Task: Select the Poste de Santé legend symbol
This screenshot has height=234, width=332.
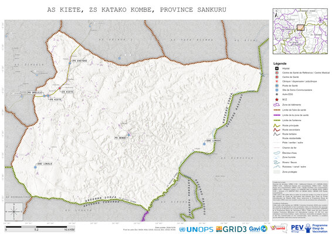Action: click(x=276, y=86)
